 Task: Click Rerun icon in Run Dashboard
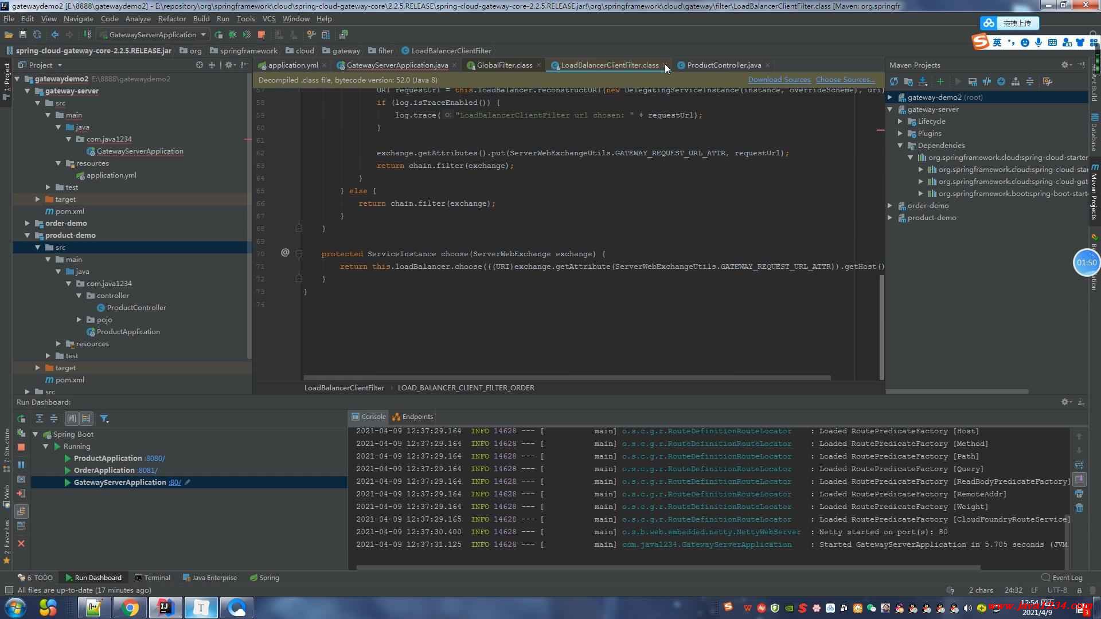[x=21, y=418]
